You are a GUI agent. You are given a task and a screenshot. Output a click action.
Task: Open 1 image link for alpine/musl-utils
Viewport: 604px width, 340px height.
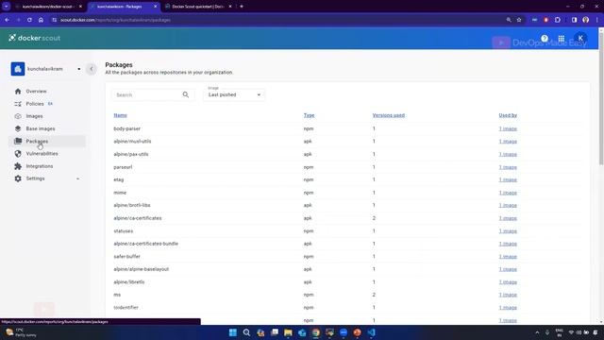[508, 142]
